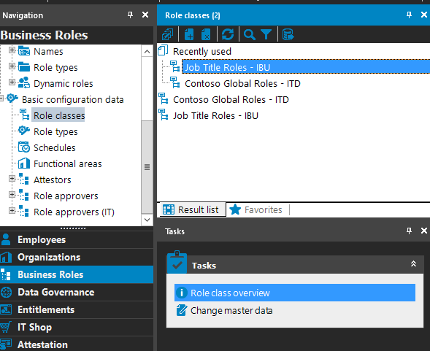This screenshot has height=351, width=430.
Task: Click the refresh icon in Role classes toolbar
Action: click(228, 34)
